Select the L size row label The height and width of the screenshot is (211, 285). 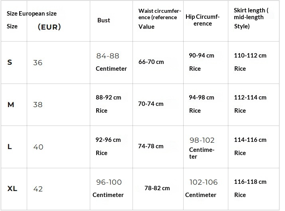click(x=10, y=147)
